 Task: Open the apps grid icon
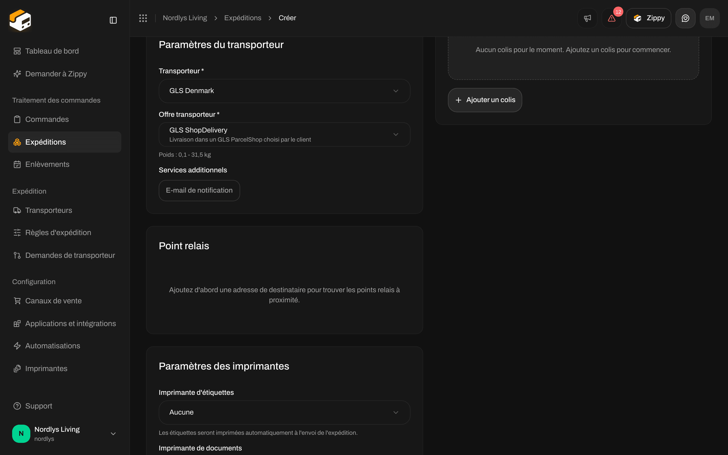[143, 18]
